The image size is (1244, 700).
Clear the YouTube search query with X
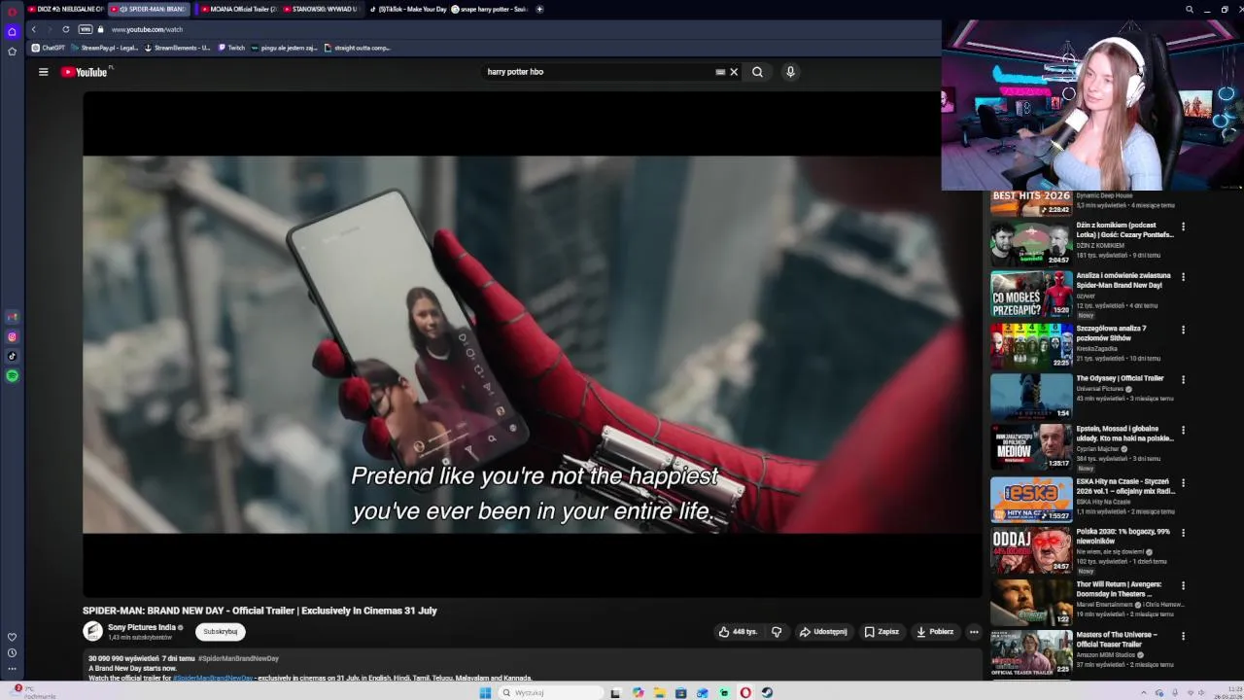tap(734, 72)
